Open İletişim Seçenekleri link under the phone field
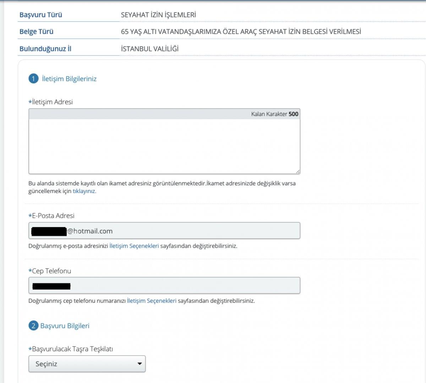This screenshot has height=383, width=426. point(152,301)
